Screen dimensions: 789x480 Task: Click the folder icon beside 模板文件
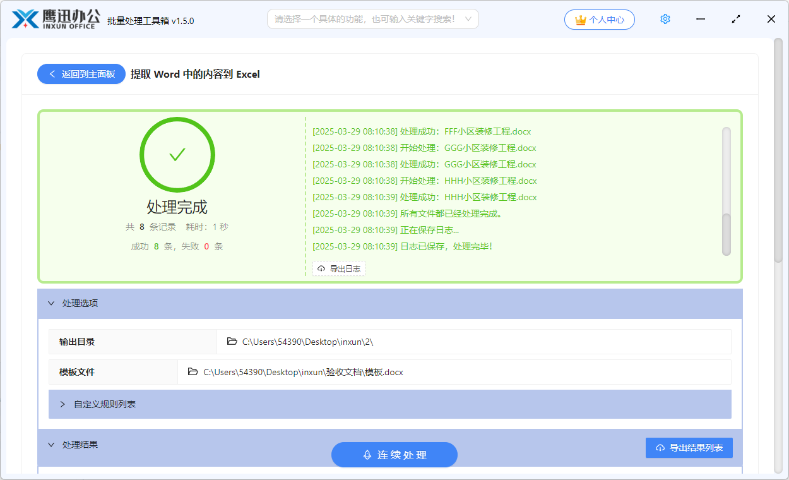(194, 372)
